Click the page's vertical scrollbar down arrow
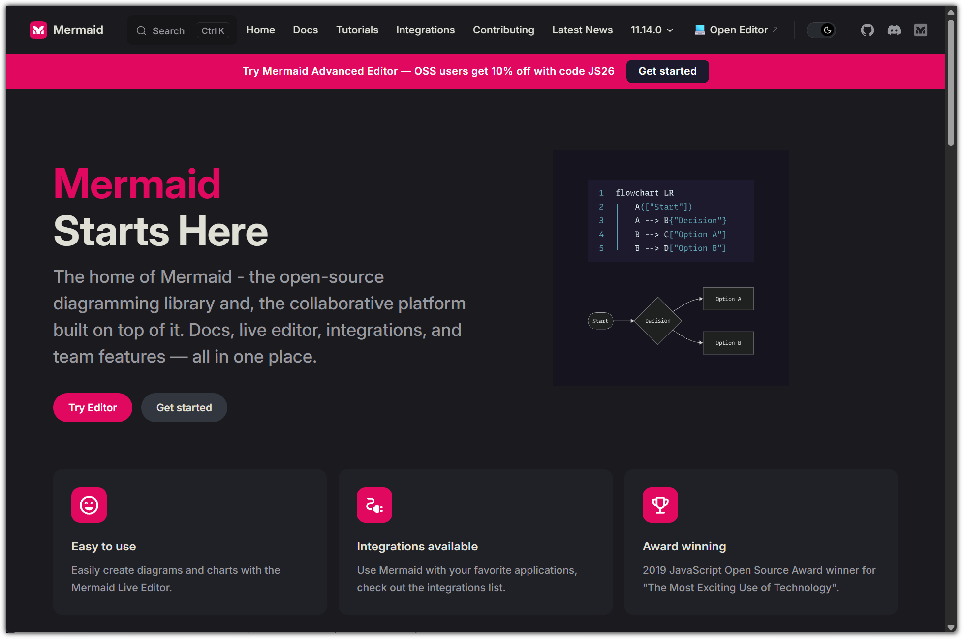 coord(951,628)
